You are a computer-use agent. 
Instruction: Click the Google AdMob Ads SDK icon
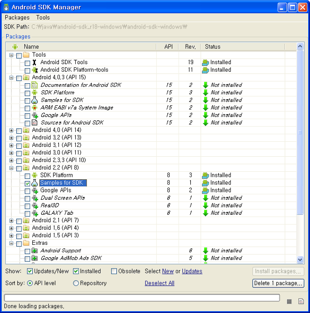[35, 258]
